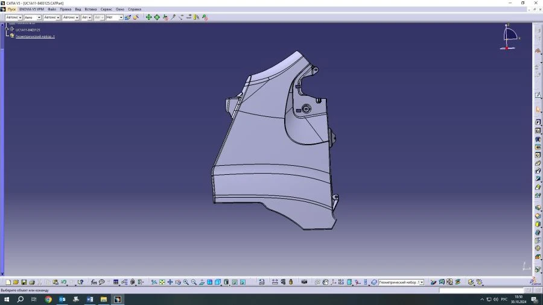Open the 'Файл' menu
The image size is (543, 305).
tap(52, 9)
